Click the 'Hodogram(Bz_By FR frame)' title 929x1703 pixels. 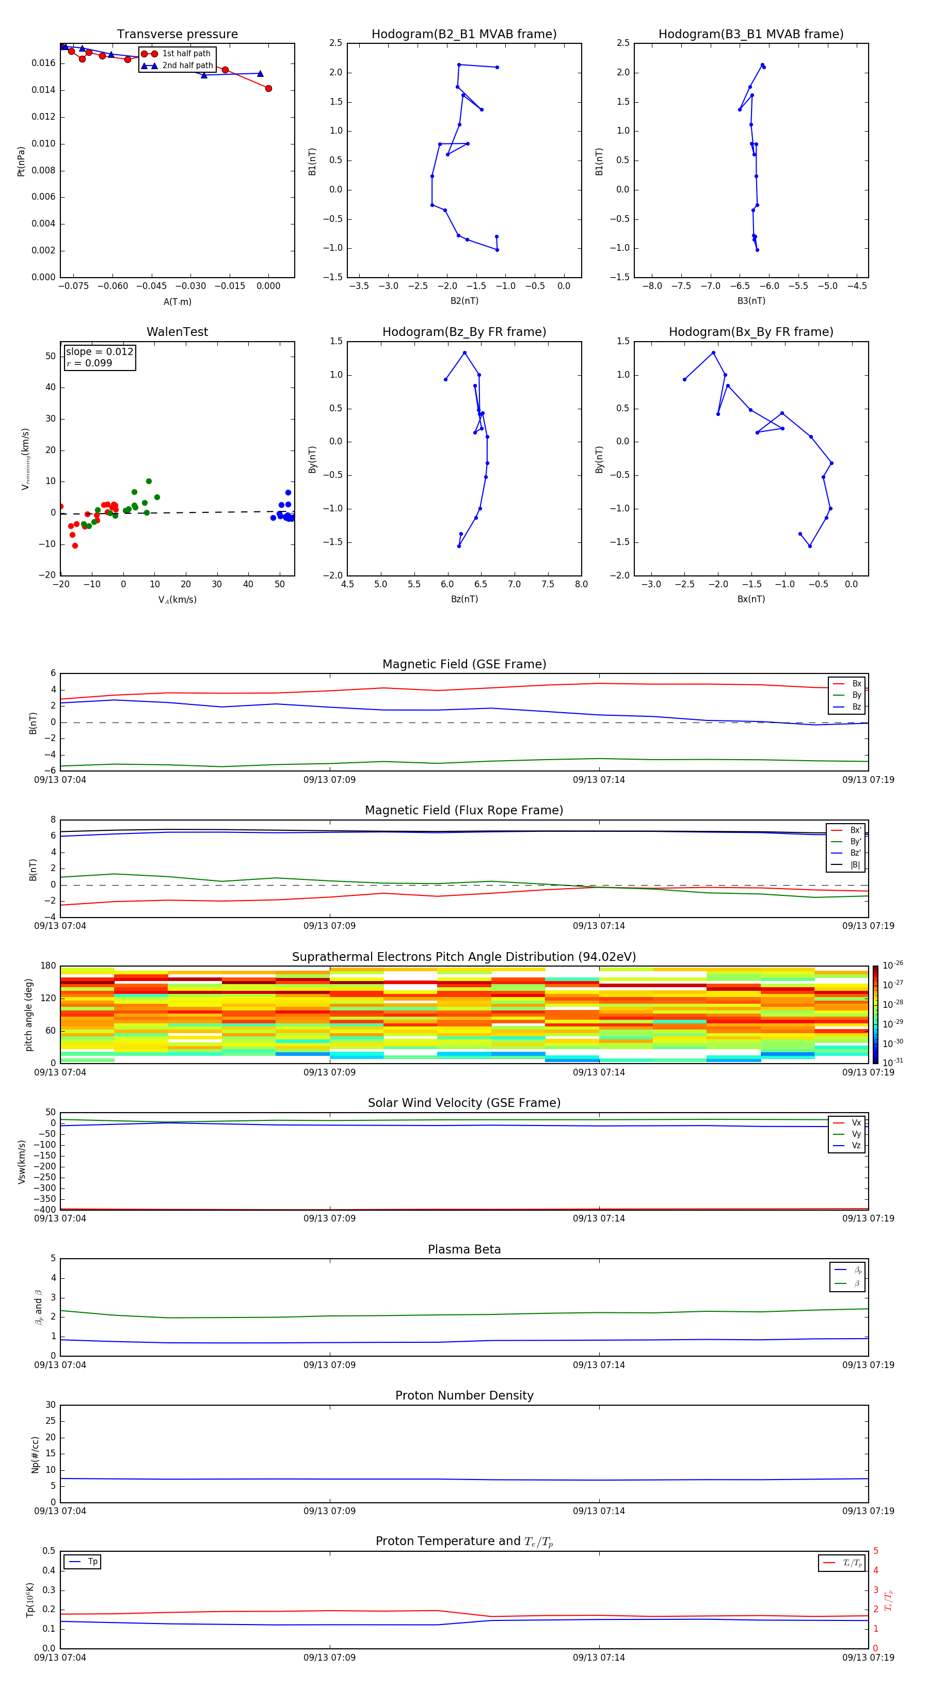click(464, 332)
